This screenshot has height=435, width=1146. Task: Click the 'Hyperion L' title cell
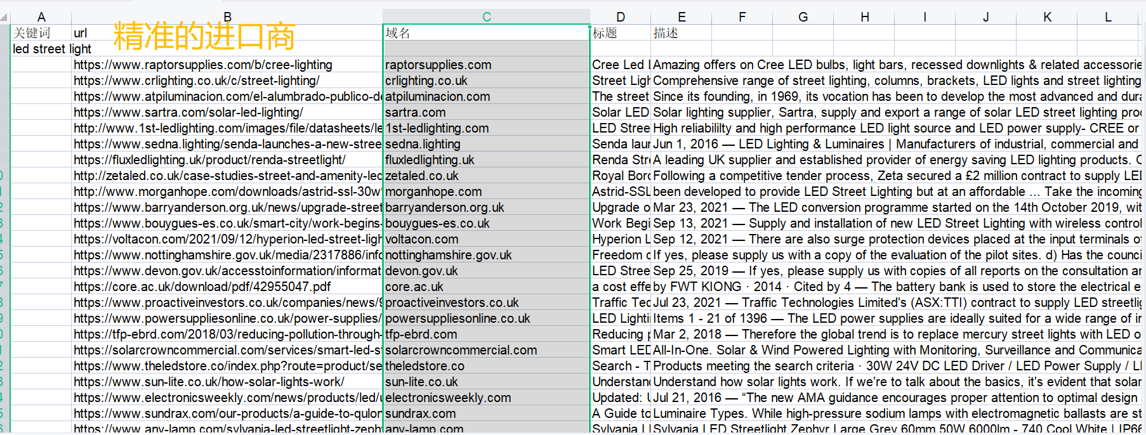point(621,239)
